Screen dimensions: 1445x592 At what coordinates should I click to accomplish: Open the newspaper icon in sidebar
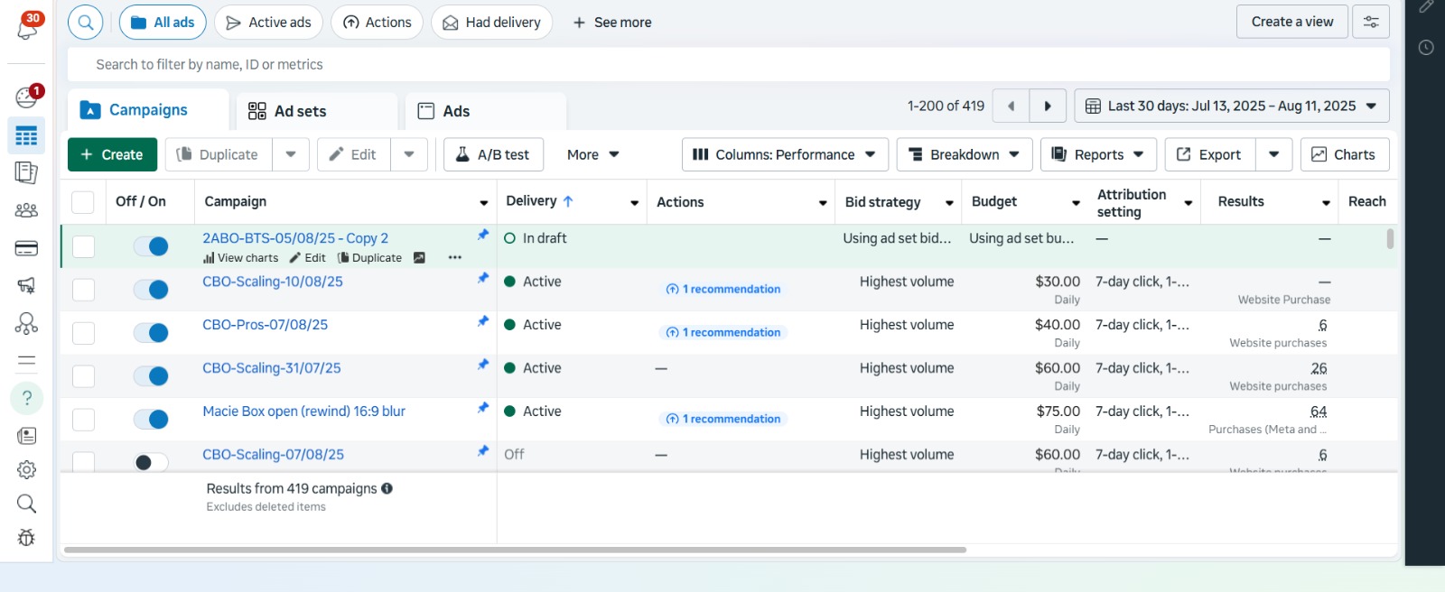pos(26,436)
